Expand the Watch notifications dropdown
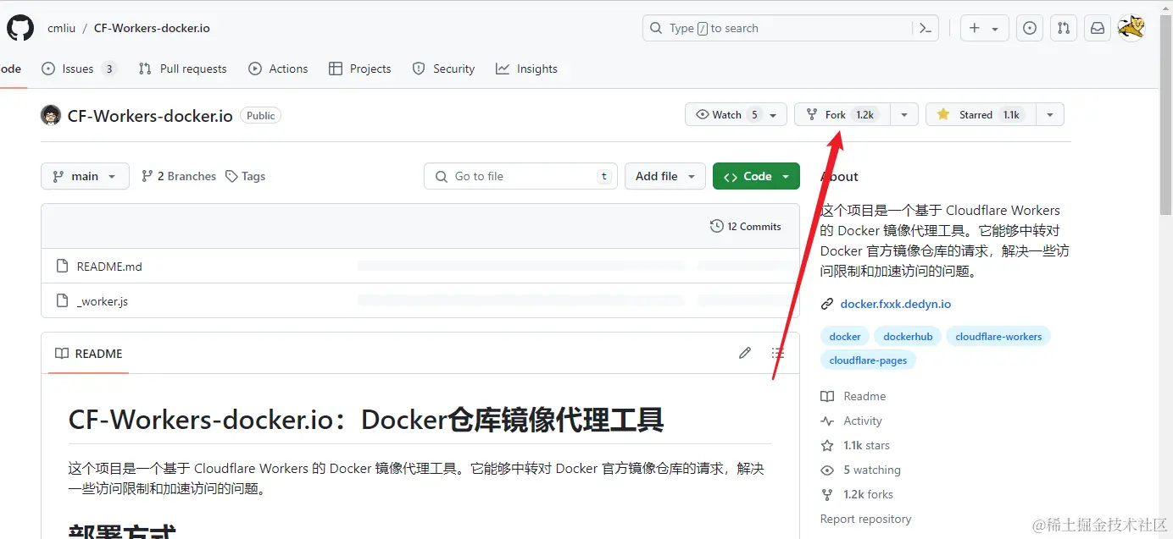The image size is (1173, 539). click(x=773, y=115)
